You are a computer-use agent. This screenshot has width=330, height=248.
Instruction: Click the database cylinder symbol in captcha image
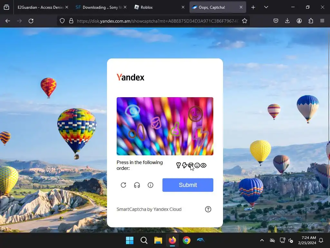[x=156, y=123]
